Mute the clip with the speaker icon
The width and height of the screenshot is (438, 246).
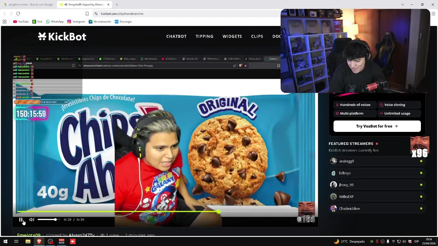31,220
